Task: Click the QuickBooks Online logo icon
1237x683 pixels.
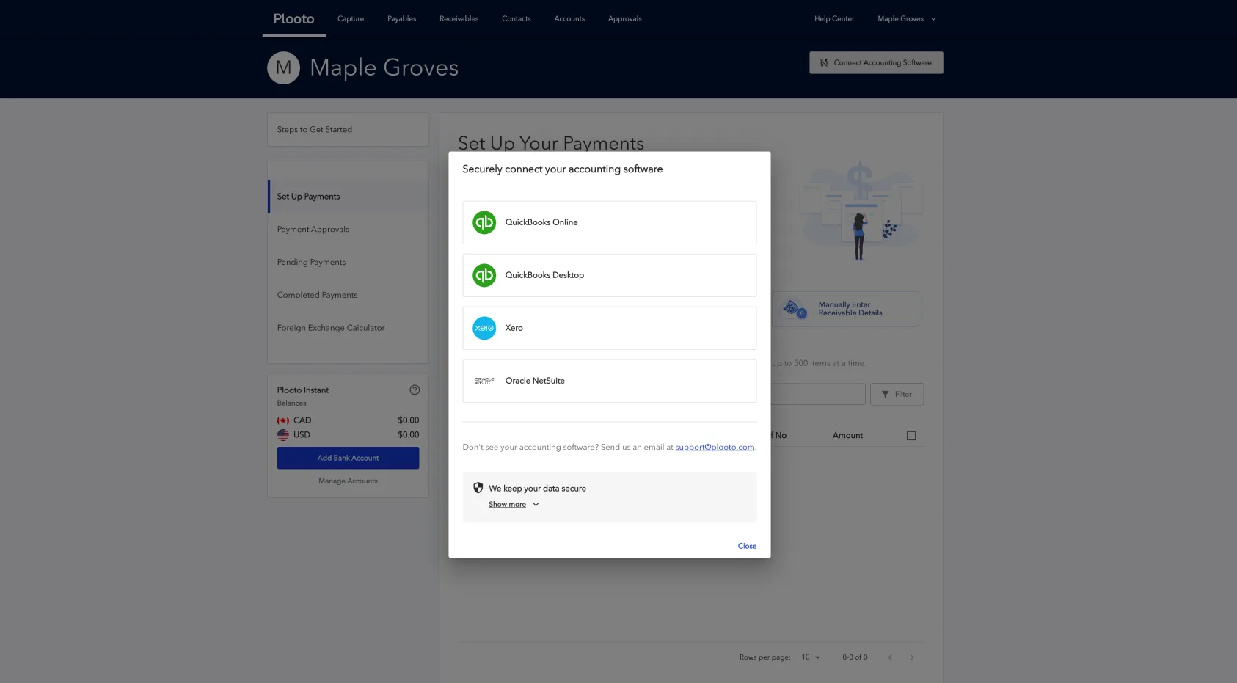Action: 484,222
